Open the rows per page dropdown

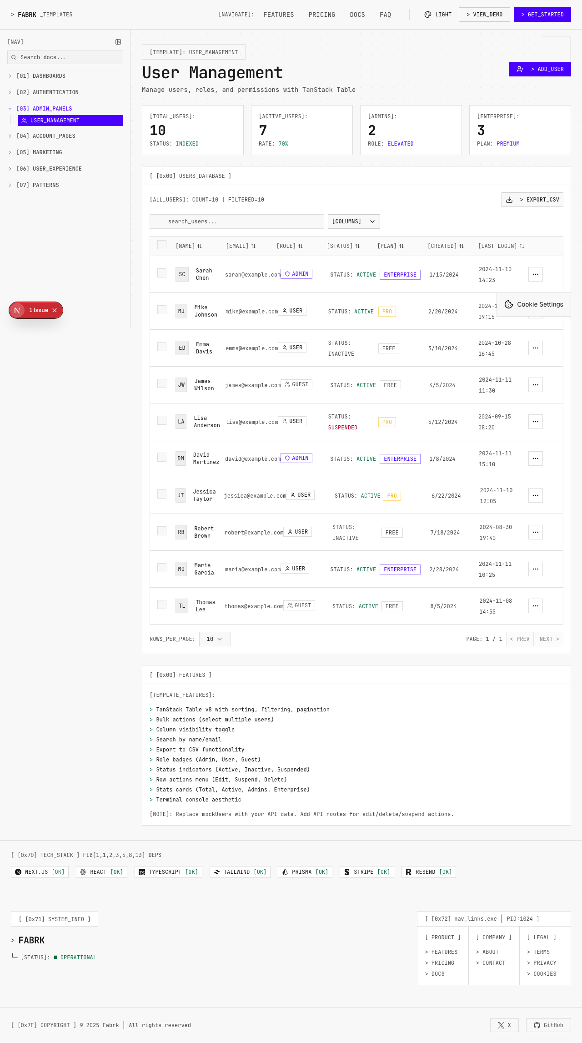(x=215, y=639)
